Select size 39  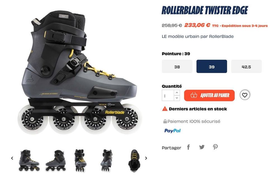pos(211,66)
